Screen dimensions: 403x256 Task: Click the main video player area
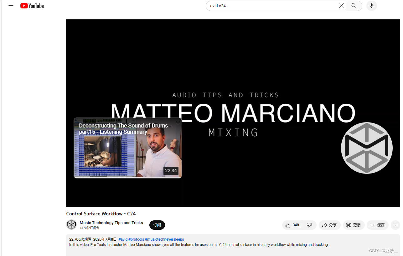click(233, 113)
